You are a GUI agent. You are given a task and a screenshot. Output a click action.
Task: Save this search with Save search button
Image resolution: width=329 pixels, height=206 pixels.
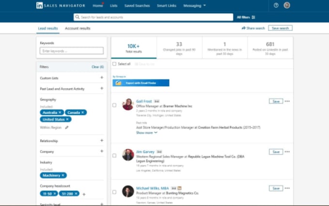[x=280, y=28]
